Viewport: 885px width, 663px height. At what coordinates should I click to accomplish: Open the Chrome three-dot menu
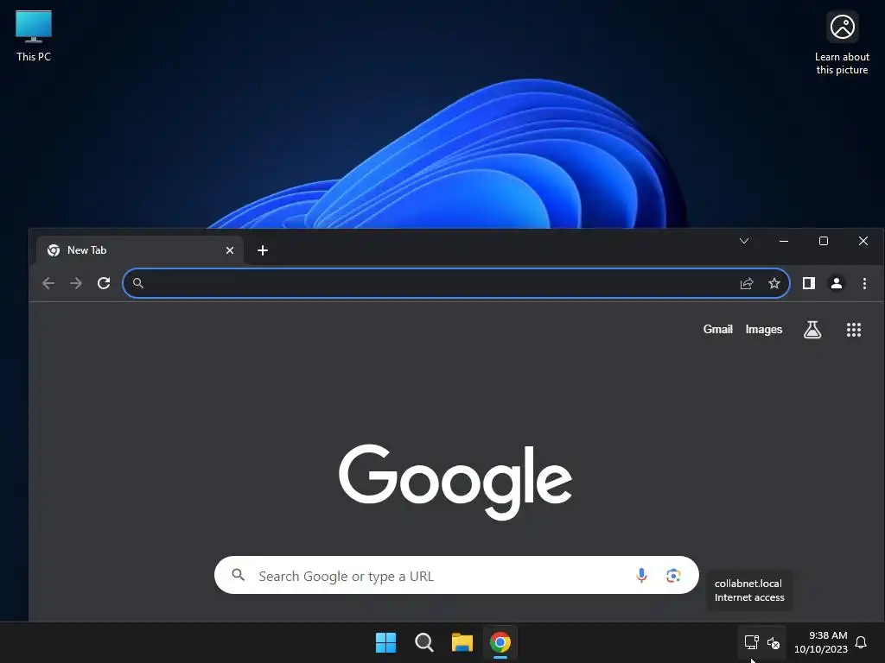pyautogui.click(x=864, y=283)
